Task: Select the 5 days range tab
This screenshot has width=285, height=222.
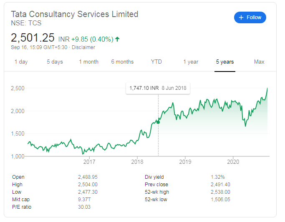Action: coord(55,62)
